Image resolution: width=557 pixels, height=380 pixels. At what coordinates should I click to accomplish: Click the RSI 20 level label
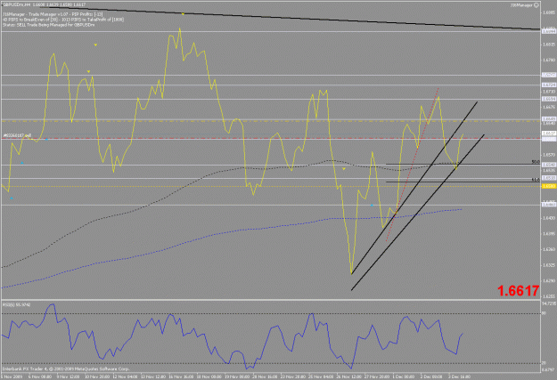pyautogui.click(x=544, y=363)
